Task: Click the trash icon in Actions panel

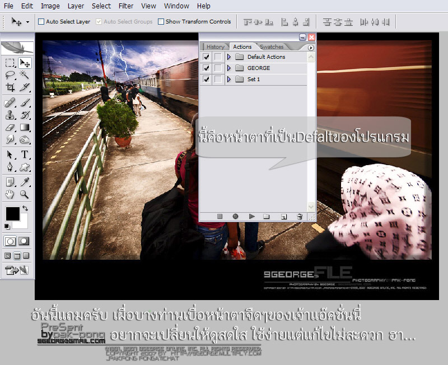Action: (x=300, y=217)
